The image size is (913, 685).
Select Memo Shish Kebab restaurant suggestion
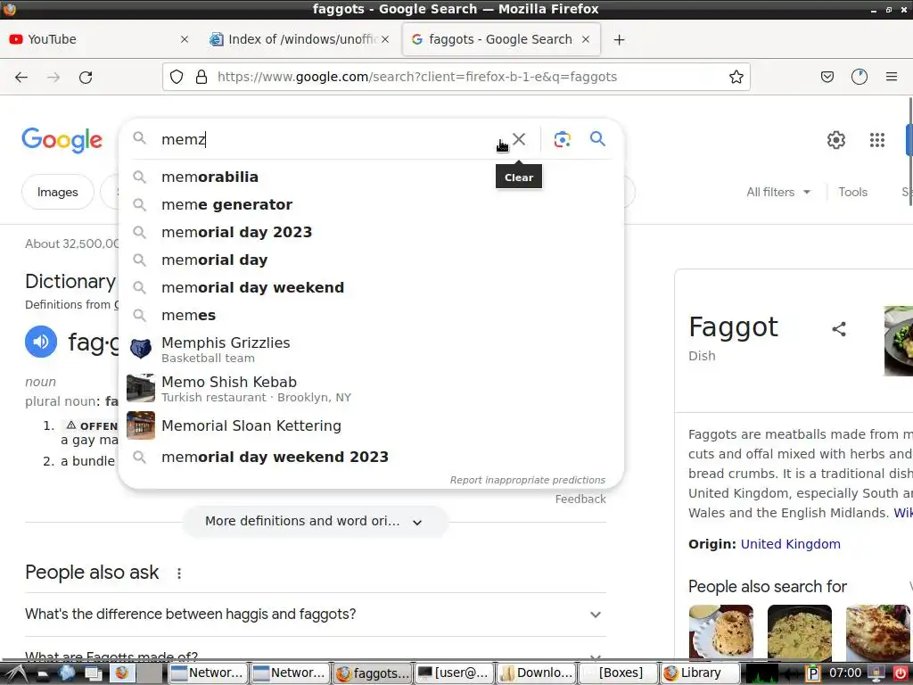(371, 389)
